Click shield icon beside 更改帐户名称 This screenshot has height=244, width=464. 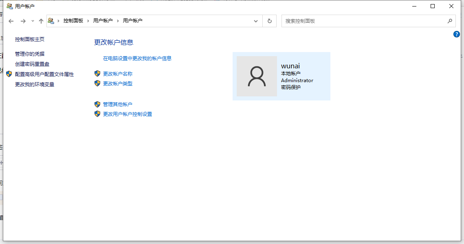pos(97,74)
